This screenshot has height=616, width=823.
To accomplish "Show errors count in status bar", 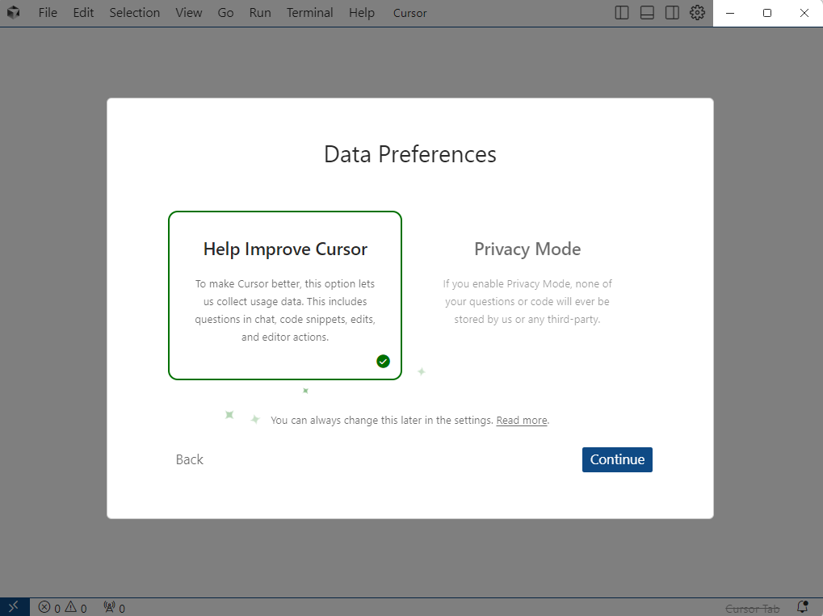I will click(x=50, y=608).
